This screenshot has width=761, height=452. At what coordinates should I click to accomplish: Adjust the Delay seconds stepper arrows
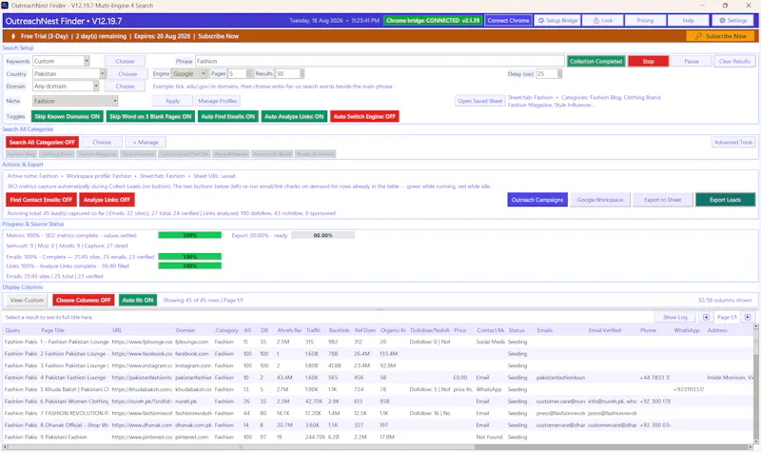(x=559, y=74)
